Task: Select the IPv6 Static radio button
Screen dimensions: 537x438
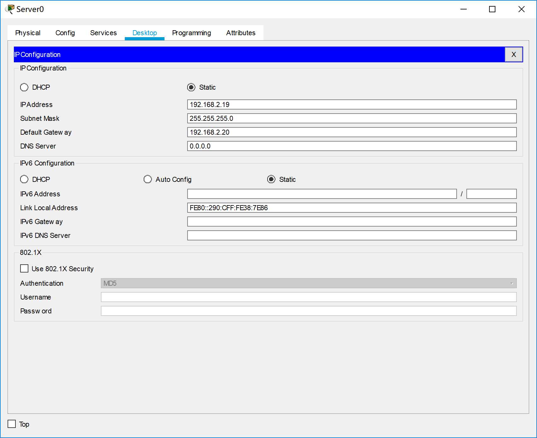Action: [x=271, y=179]
